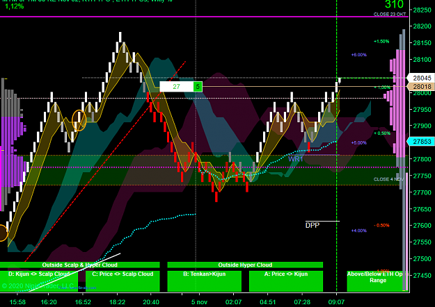Click the Above/Below ETH Op Range box
This screenshot has height=307, width=435.
pyautogui.click(x=377, y=281)
